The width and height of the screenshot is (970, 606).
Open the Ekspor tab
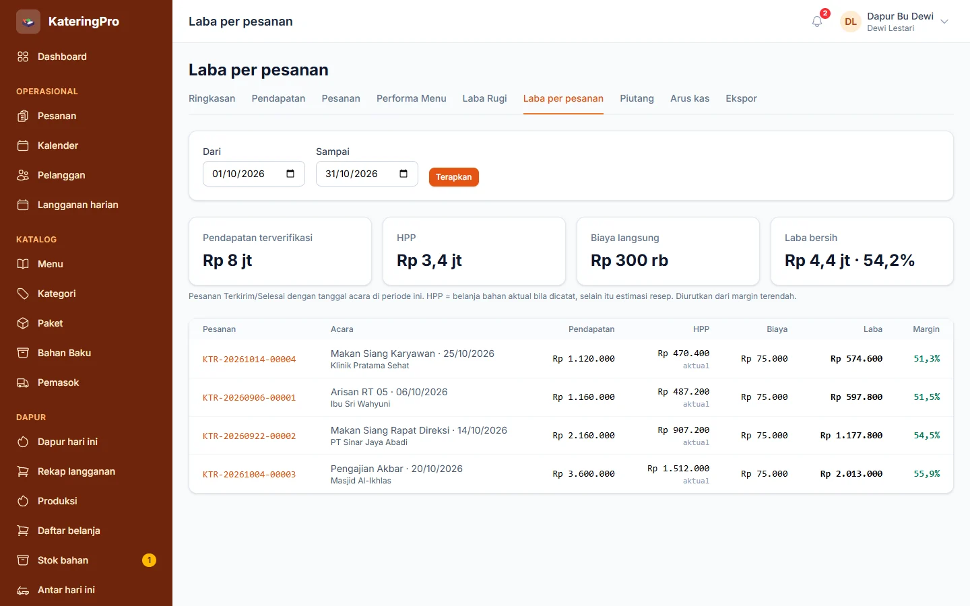[x=741, y=98]
